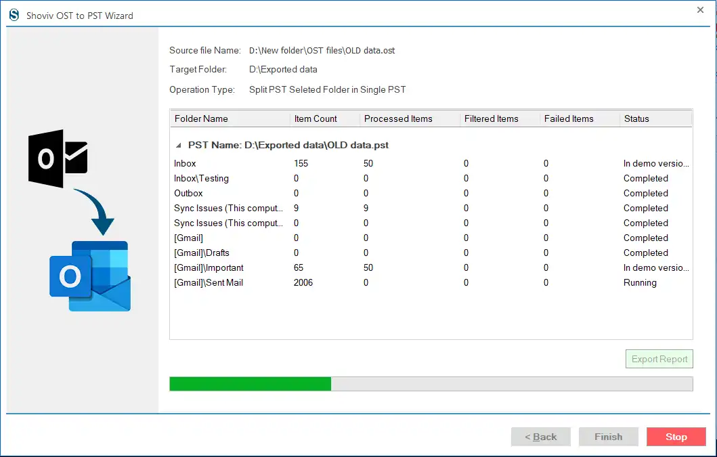Click the Completed status for [Gmail]\Drafts
This screenshot has width=717, height=457.
coord(646,253)
